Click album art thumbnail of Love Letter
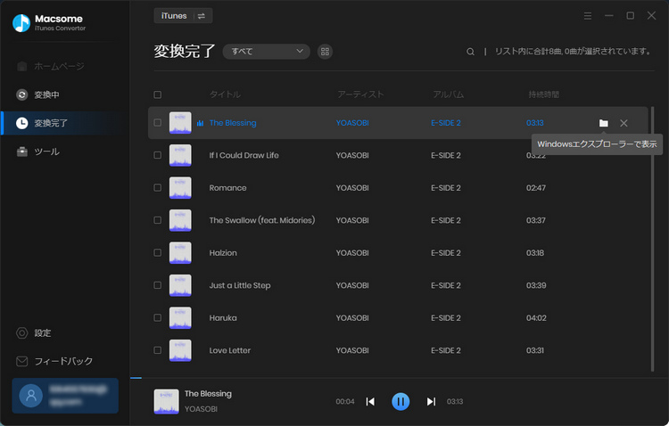The width and height of the screenshot is (669, 426). tap(180, 350)
